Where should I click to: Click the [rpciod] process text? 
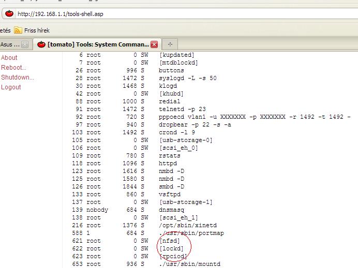point(173,256)
